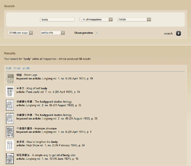Image resolution: width=191 pixels, height=166 pixels.
Task: Click 'Linglong vol. 1, no. 5 (15 April 1931), p. 19'
Action: tap(67, 78)
